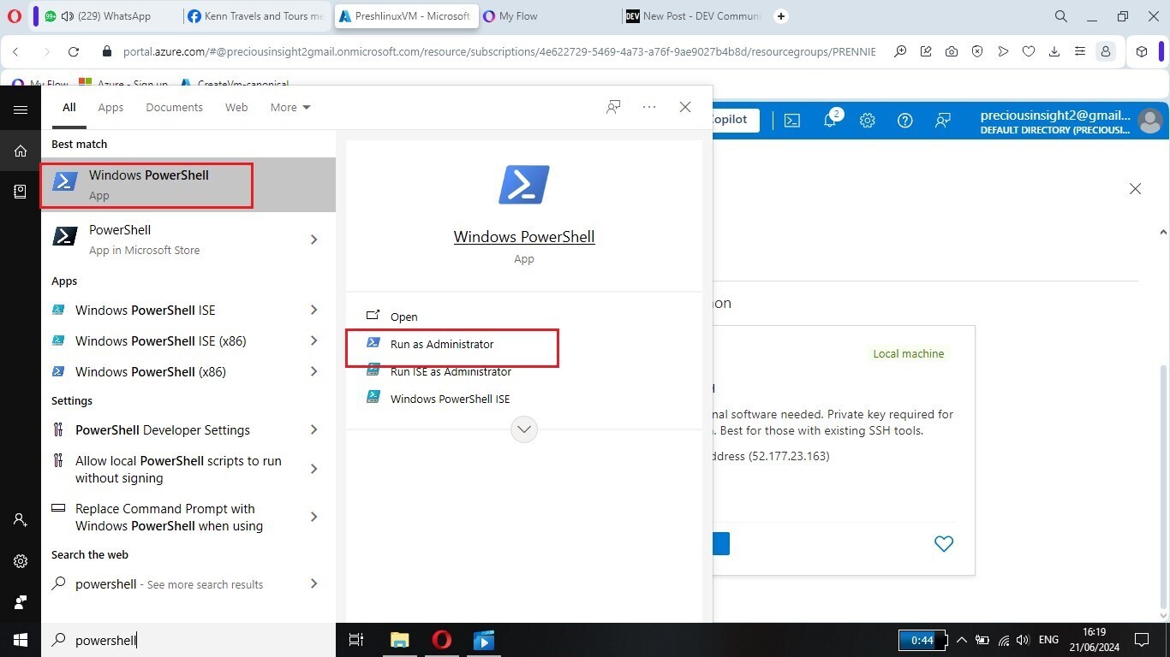Open File Explorer from the taskbar
This screenshot has height=657, width=1170.
pos(399,640)
